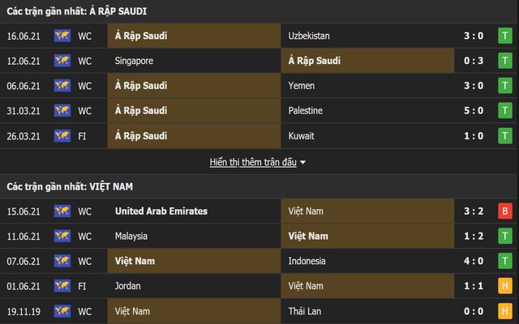Click the flag icon beside the Palestine match

[x=62, y=111]
